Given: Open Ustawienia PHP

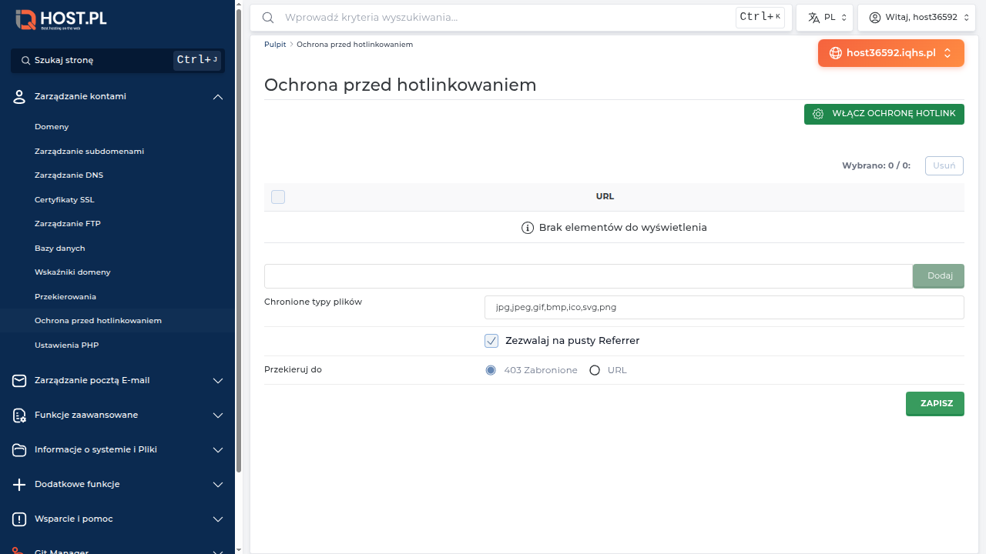Looking at the screenshot, I should pyautogui.click(x=67, y=345).
